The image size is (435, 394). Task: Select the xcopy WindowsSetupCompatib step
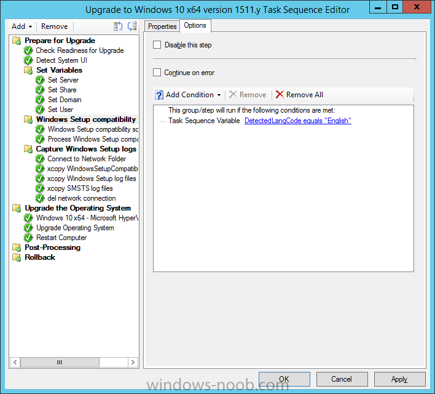click(x=93, y=169)
